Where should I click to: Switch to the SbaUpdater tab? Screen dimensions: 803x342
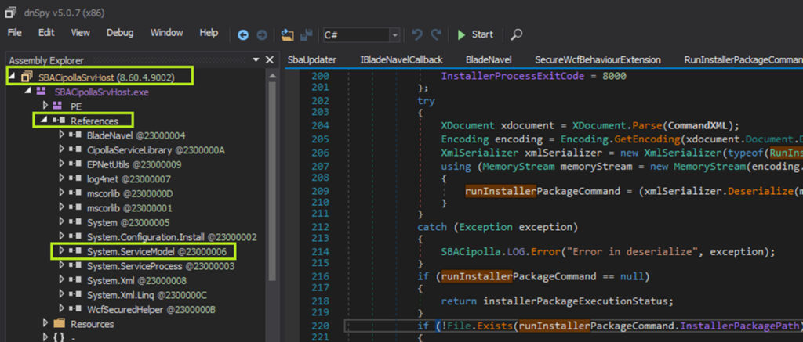[x=312, y=59]
